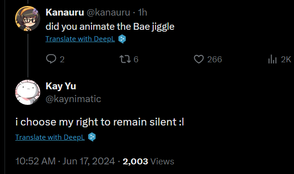Visit the @kanauru handle

(x=108, y=12)
